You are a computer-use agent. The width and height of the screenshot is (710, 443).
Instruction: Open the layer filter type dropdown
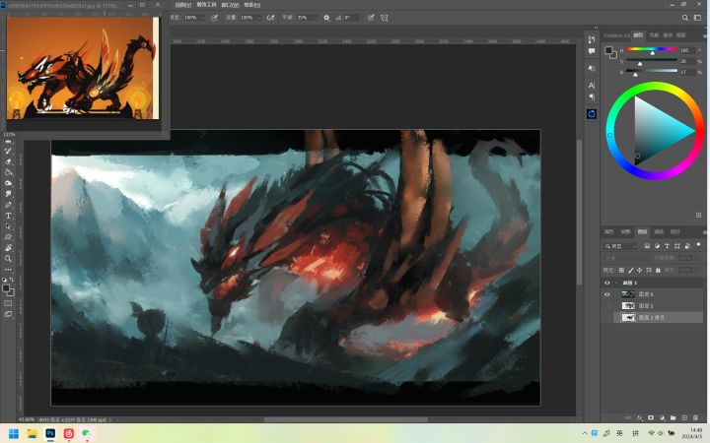coord(621,245)
